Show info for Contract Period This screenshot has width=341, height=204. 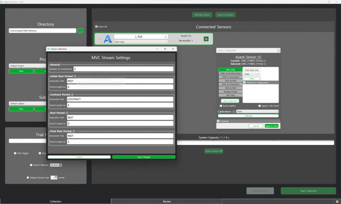(72, 95)
